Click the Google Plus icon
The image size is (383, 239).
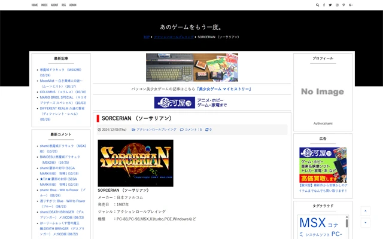(x=351, y=5)
